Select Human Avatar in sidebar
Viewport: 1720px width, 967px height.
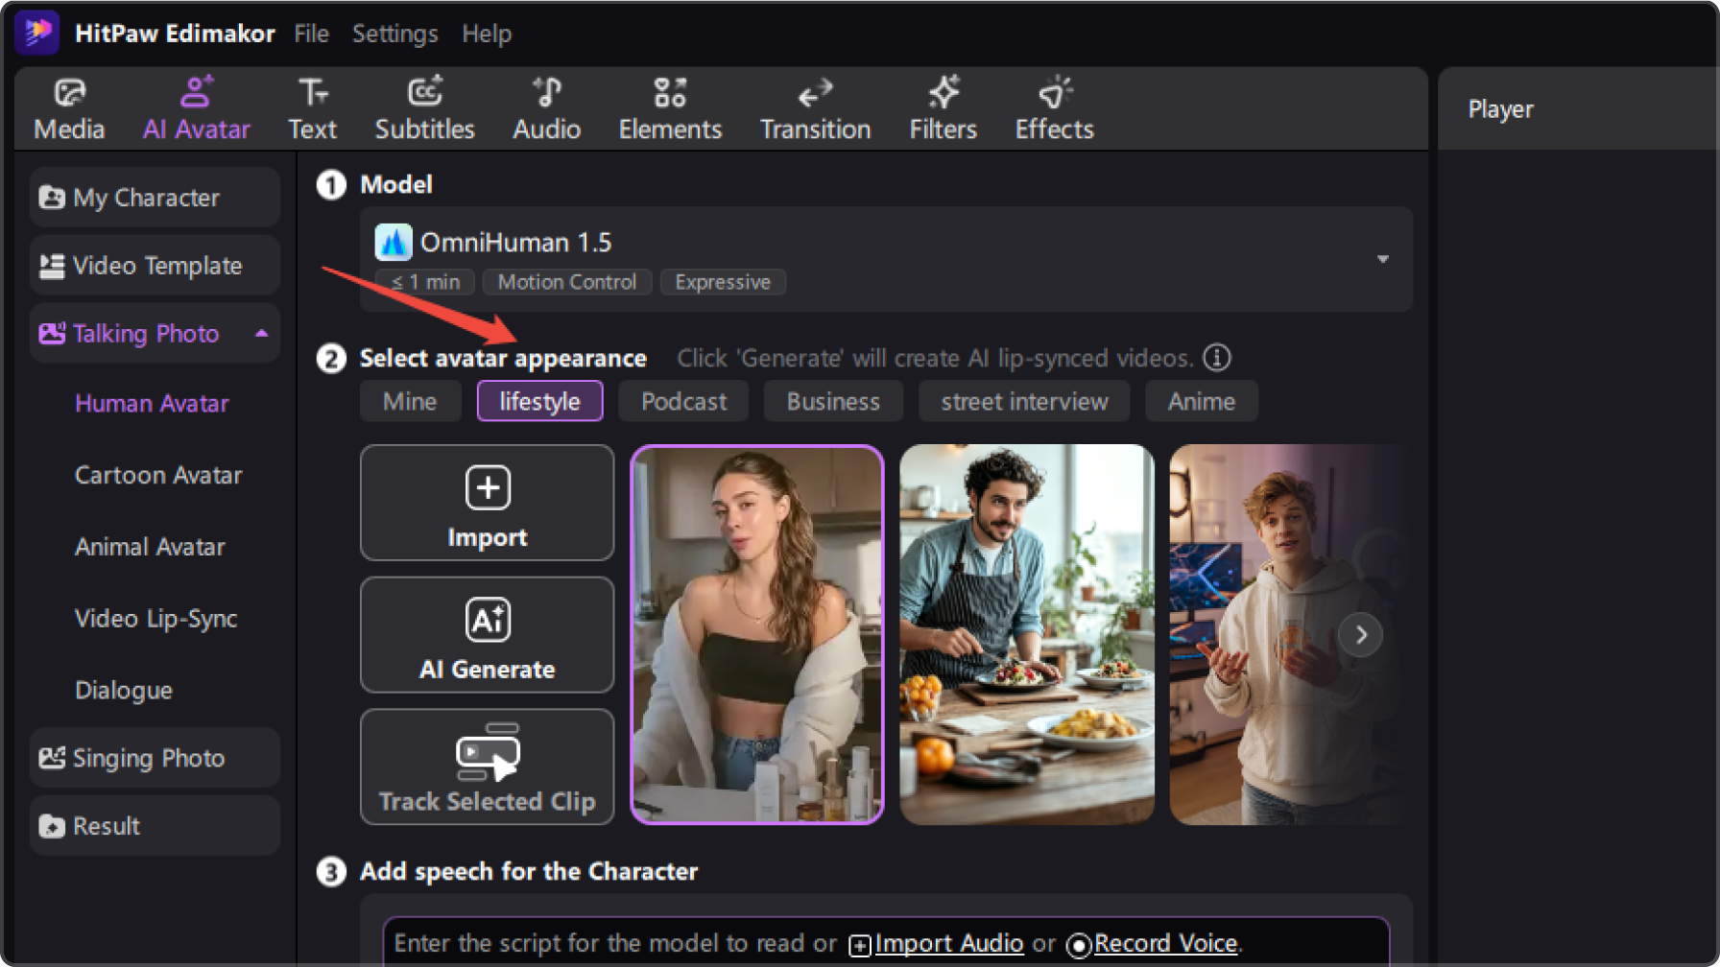[152, 404]
